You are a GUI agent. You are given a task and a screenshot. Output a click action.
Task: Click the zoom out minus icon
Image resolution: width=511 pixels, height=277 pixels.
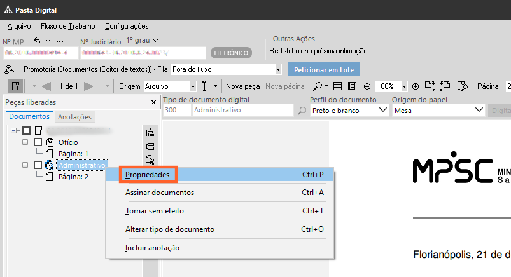367,86
